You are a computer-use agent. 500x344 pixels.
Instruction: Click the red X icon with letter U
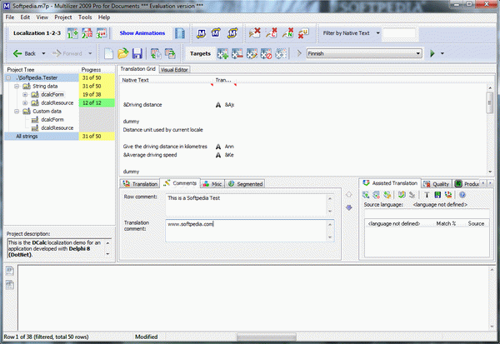pos(303,33)
